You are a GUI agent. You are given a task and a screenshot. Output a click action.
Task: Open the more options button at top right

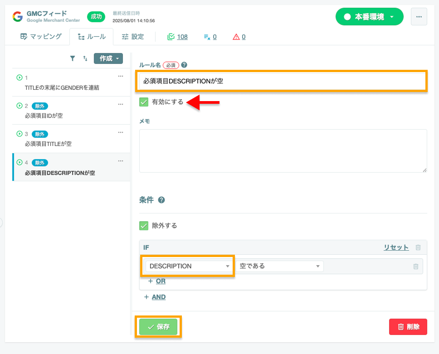pyautogui.click(x=419, y=17)
